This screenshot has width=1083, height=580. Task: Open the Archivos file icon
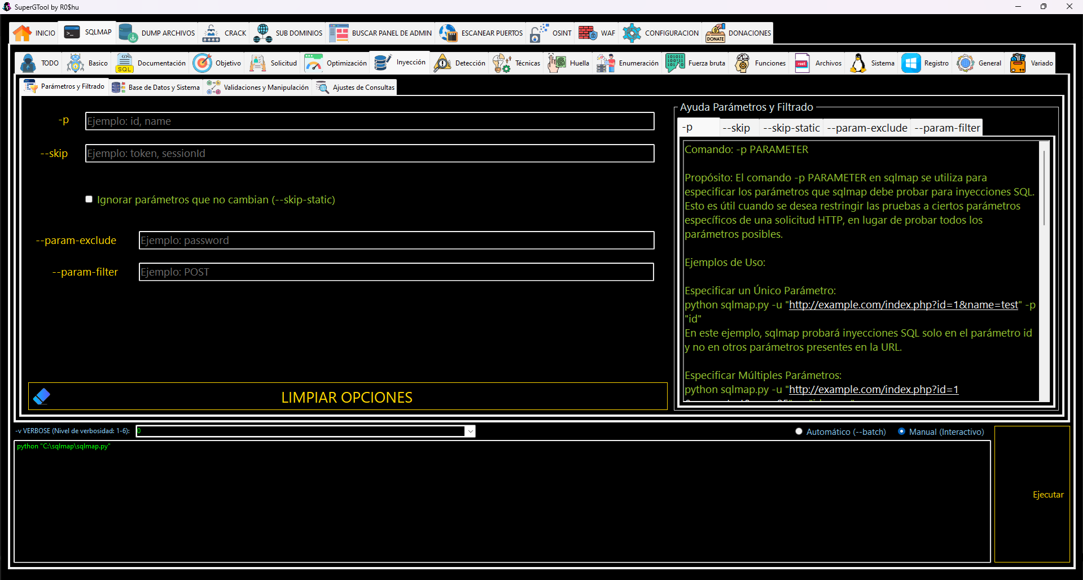(802, 63)
